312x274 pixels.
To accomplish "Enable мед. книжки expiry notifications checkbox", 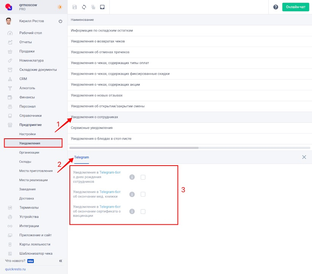I will tap(143, 194).
